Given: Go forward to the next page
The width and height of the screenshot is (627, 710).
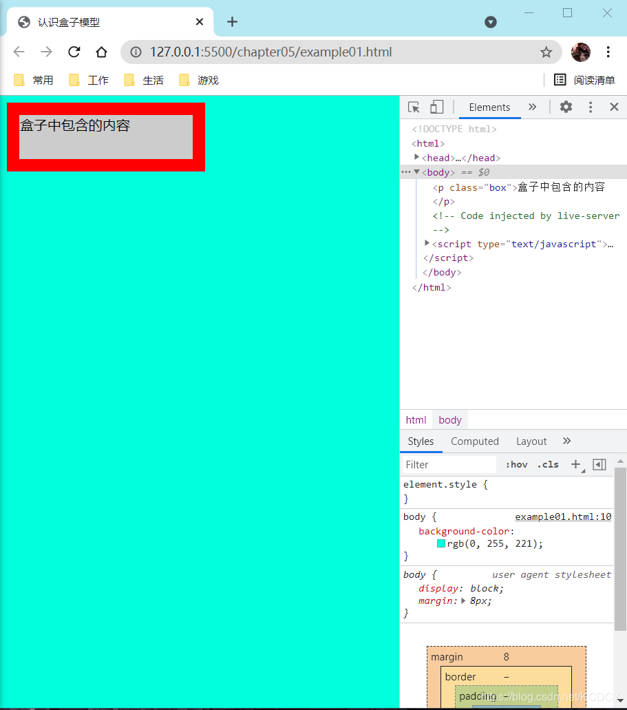Looking at the screenshot, I should point(46,52).
